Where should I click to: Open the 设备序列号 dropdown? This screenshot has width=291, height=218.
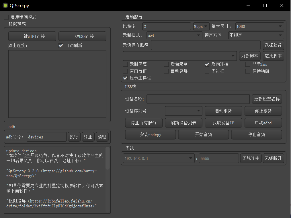click(183, 111)
